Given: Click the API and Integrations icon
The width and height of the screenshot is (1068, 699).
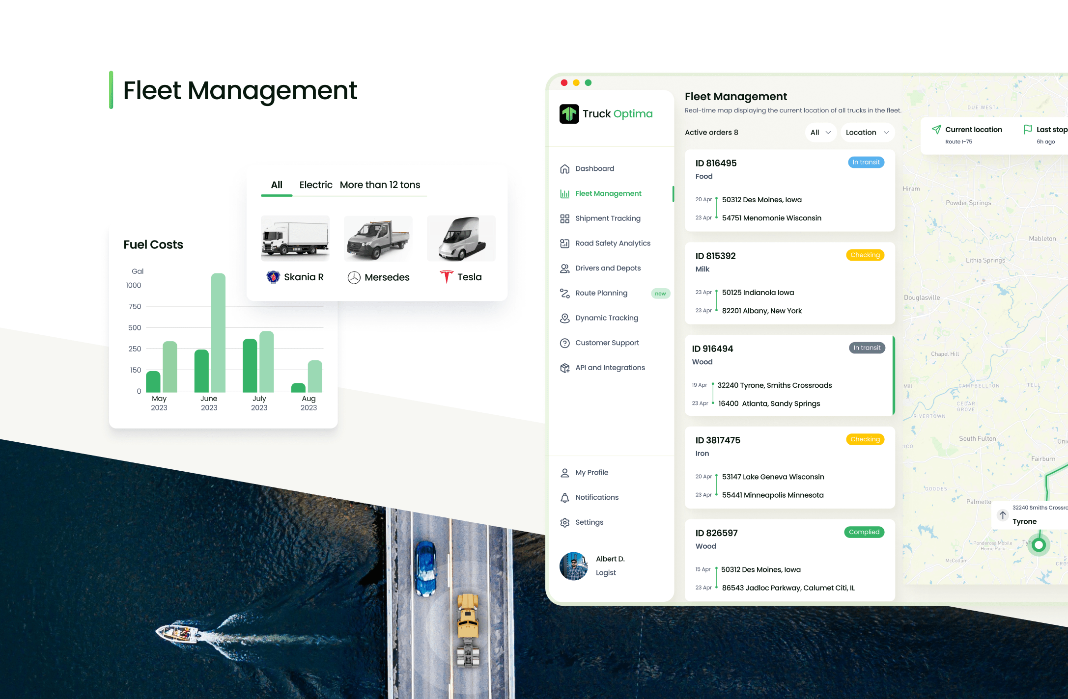Looking at the screenshot, I should point(564,368).
